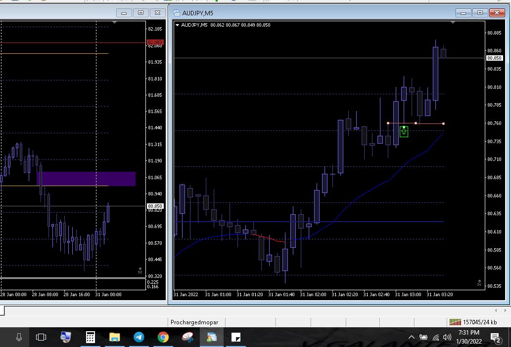This screenshot has width=511, height=347.
Task: Open the notification center with 2 alerts
Action: pos(495,337)
